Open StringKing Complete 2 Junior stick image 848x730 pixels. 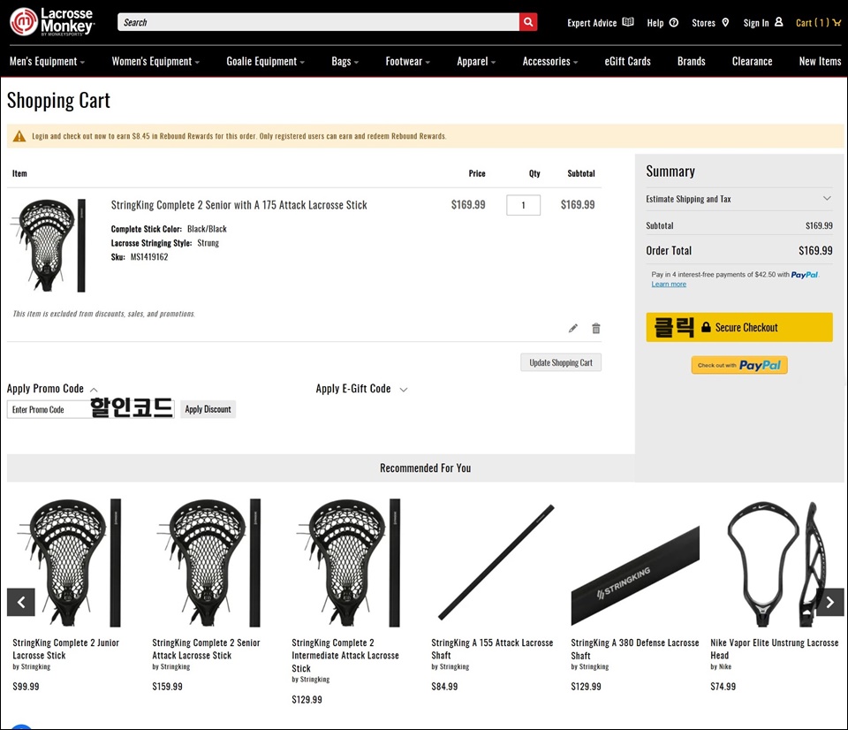71,563
